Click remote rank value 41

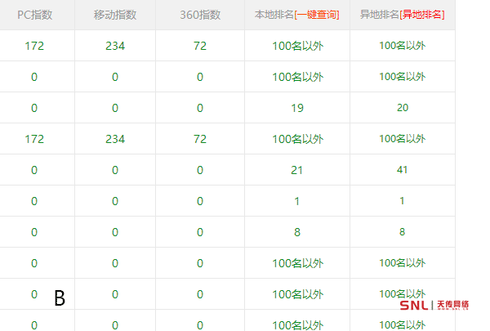(402, 170)
